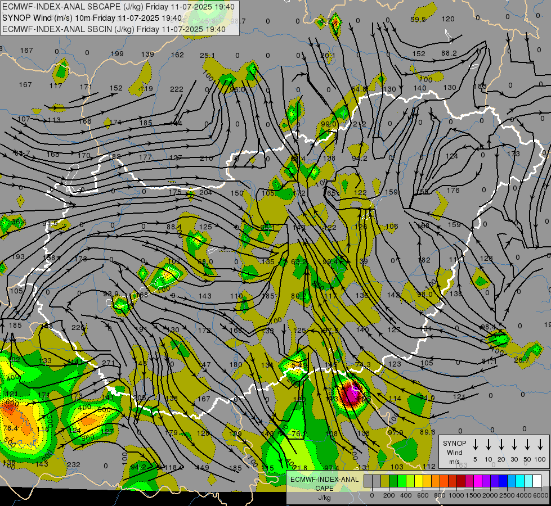Click the '2500' legend scale value
The height and width of the screenshot is (506, 551).
(x=507, y=495)
